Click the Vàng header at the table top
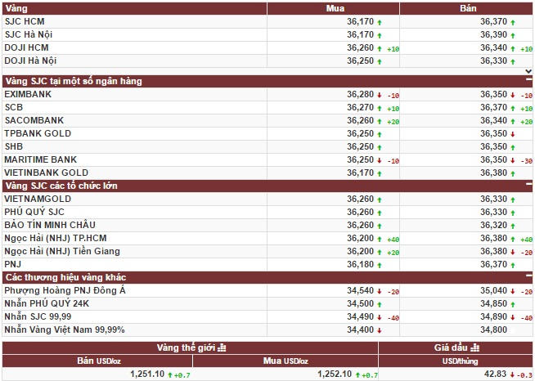This screenshot has height=381, width=535. pos(15,9)
